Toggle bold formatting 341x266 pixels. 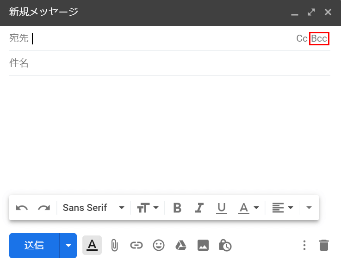click(x=177, y=208)
